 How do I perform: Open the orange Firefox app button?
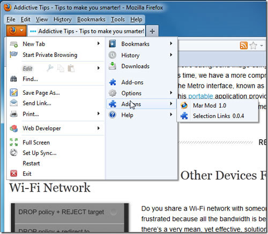pos(16,31)
